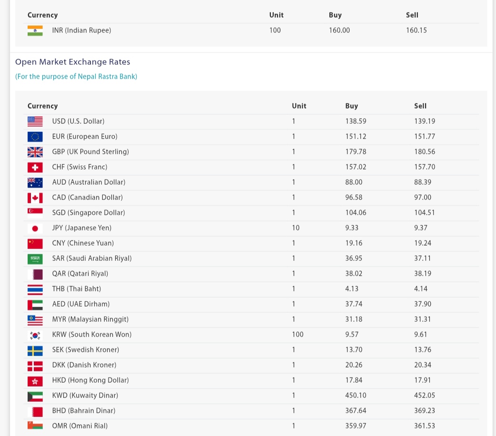Click the South Korean flag icon
496x436 pixels.
pos(35,335)
